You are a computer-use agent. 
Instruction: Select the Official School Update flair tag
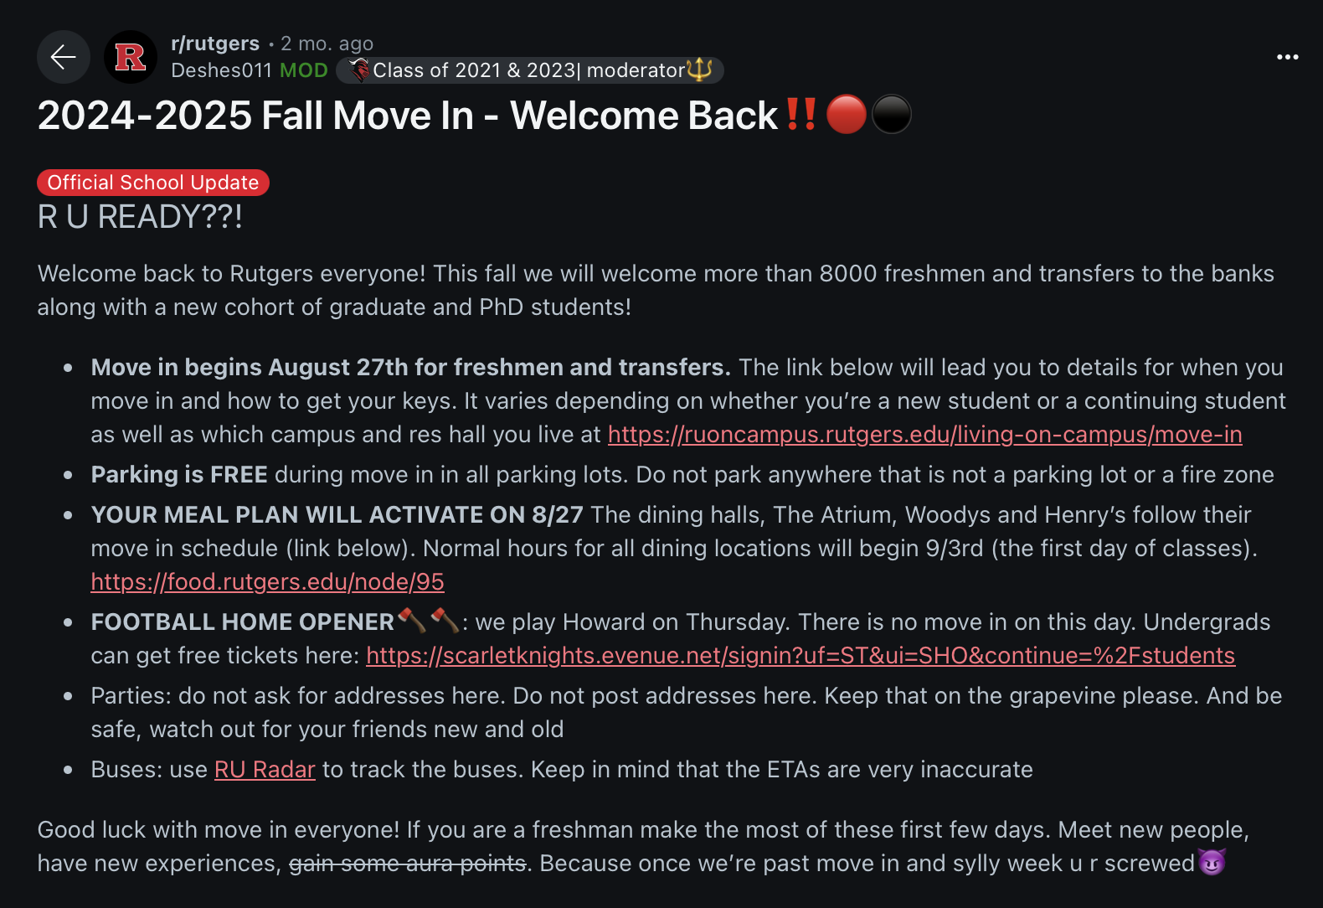coord(153,183)
